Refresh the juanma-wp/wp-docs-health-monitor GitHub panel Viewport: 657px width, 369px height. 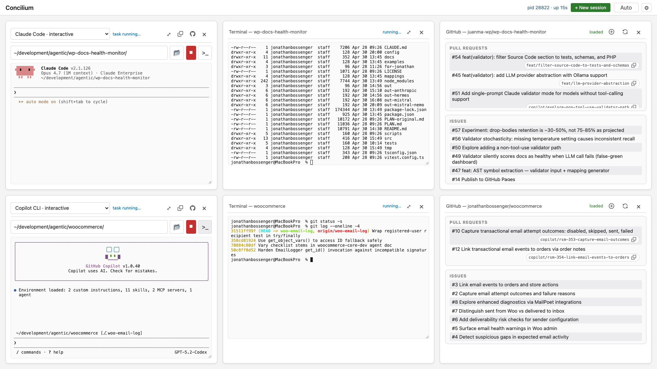pyautogui.click(x=625, y=32)
